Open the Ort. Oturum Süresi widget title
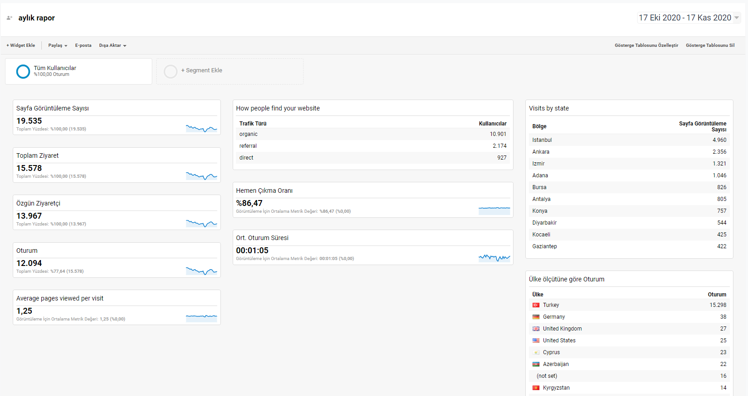 pos(262,238)
